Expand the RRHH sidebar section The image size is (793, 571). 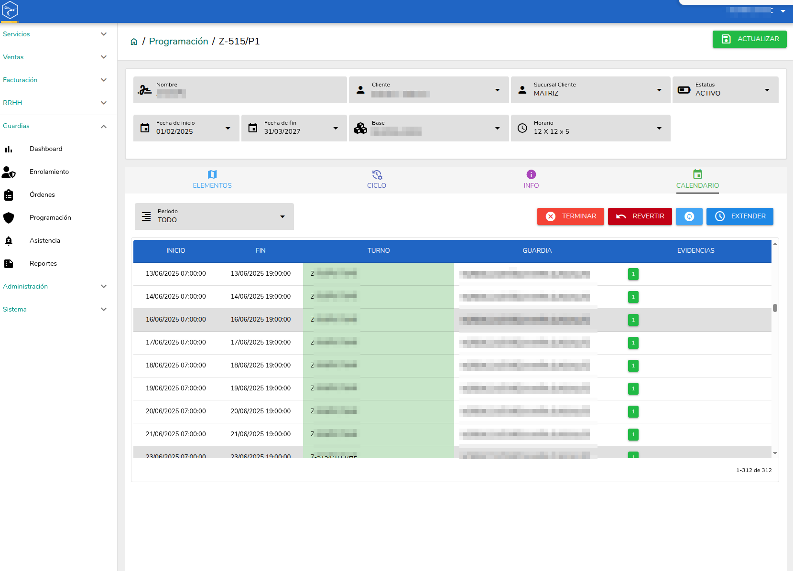[x=58, y=103]
